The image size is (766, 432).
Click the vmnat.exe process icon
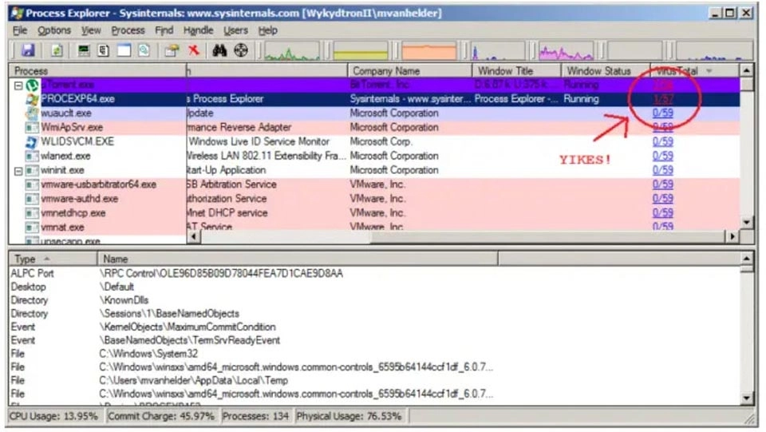tap(32, 228)
